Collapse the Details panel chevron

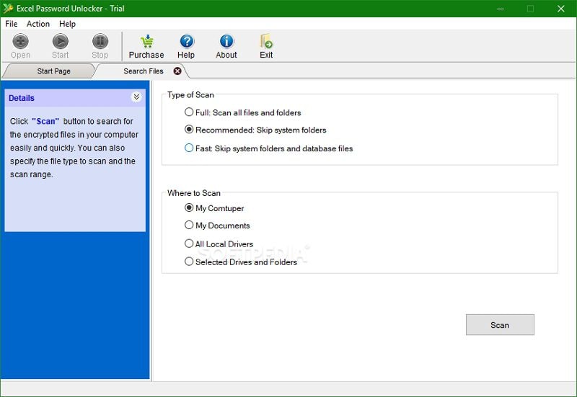coord(136,97)
